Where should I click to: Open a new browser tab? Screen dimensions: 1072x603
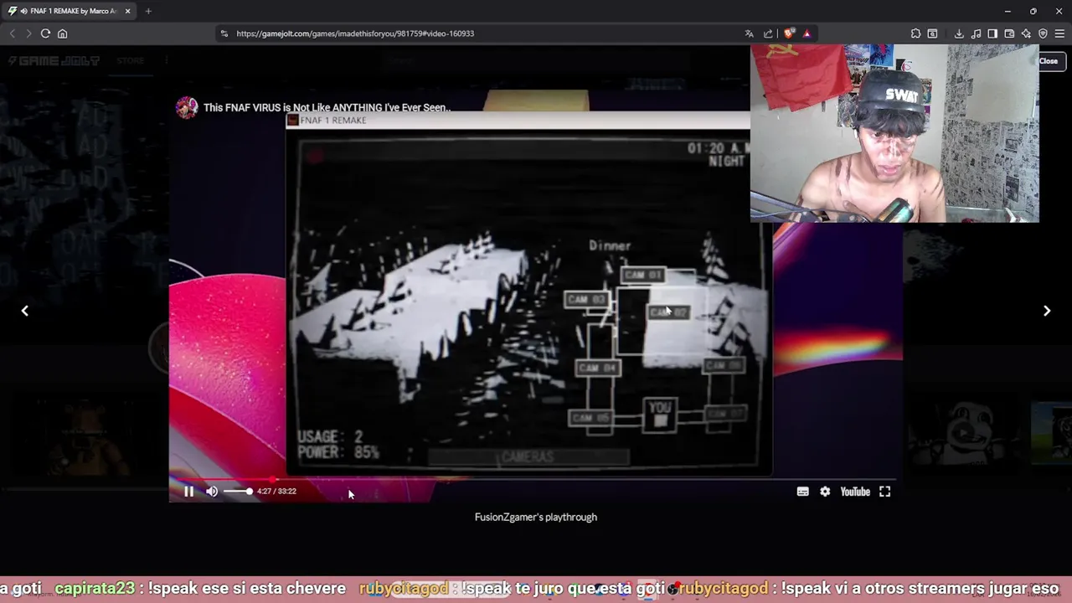(148, 11)
